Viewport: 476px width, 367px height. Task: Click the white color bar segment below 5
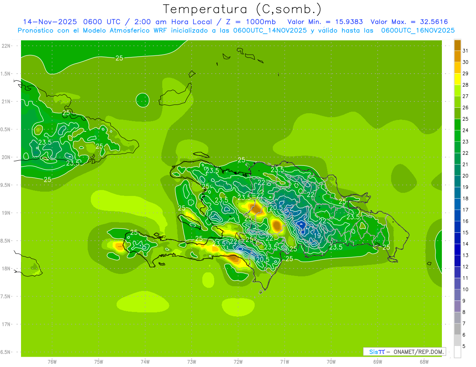pyautogui.click(x=457, y=352)
